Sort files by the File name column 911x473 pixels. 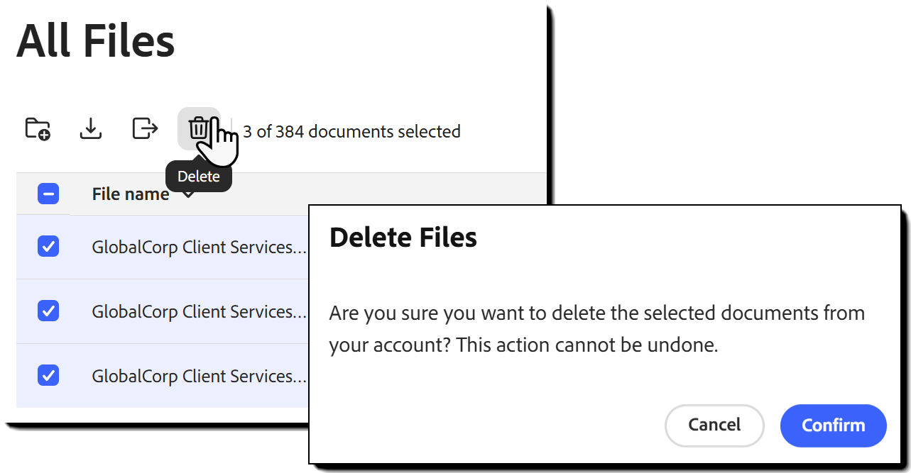130,193
